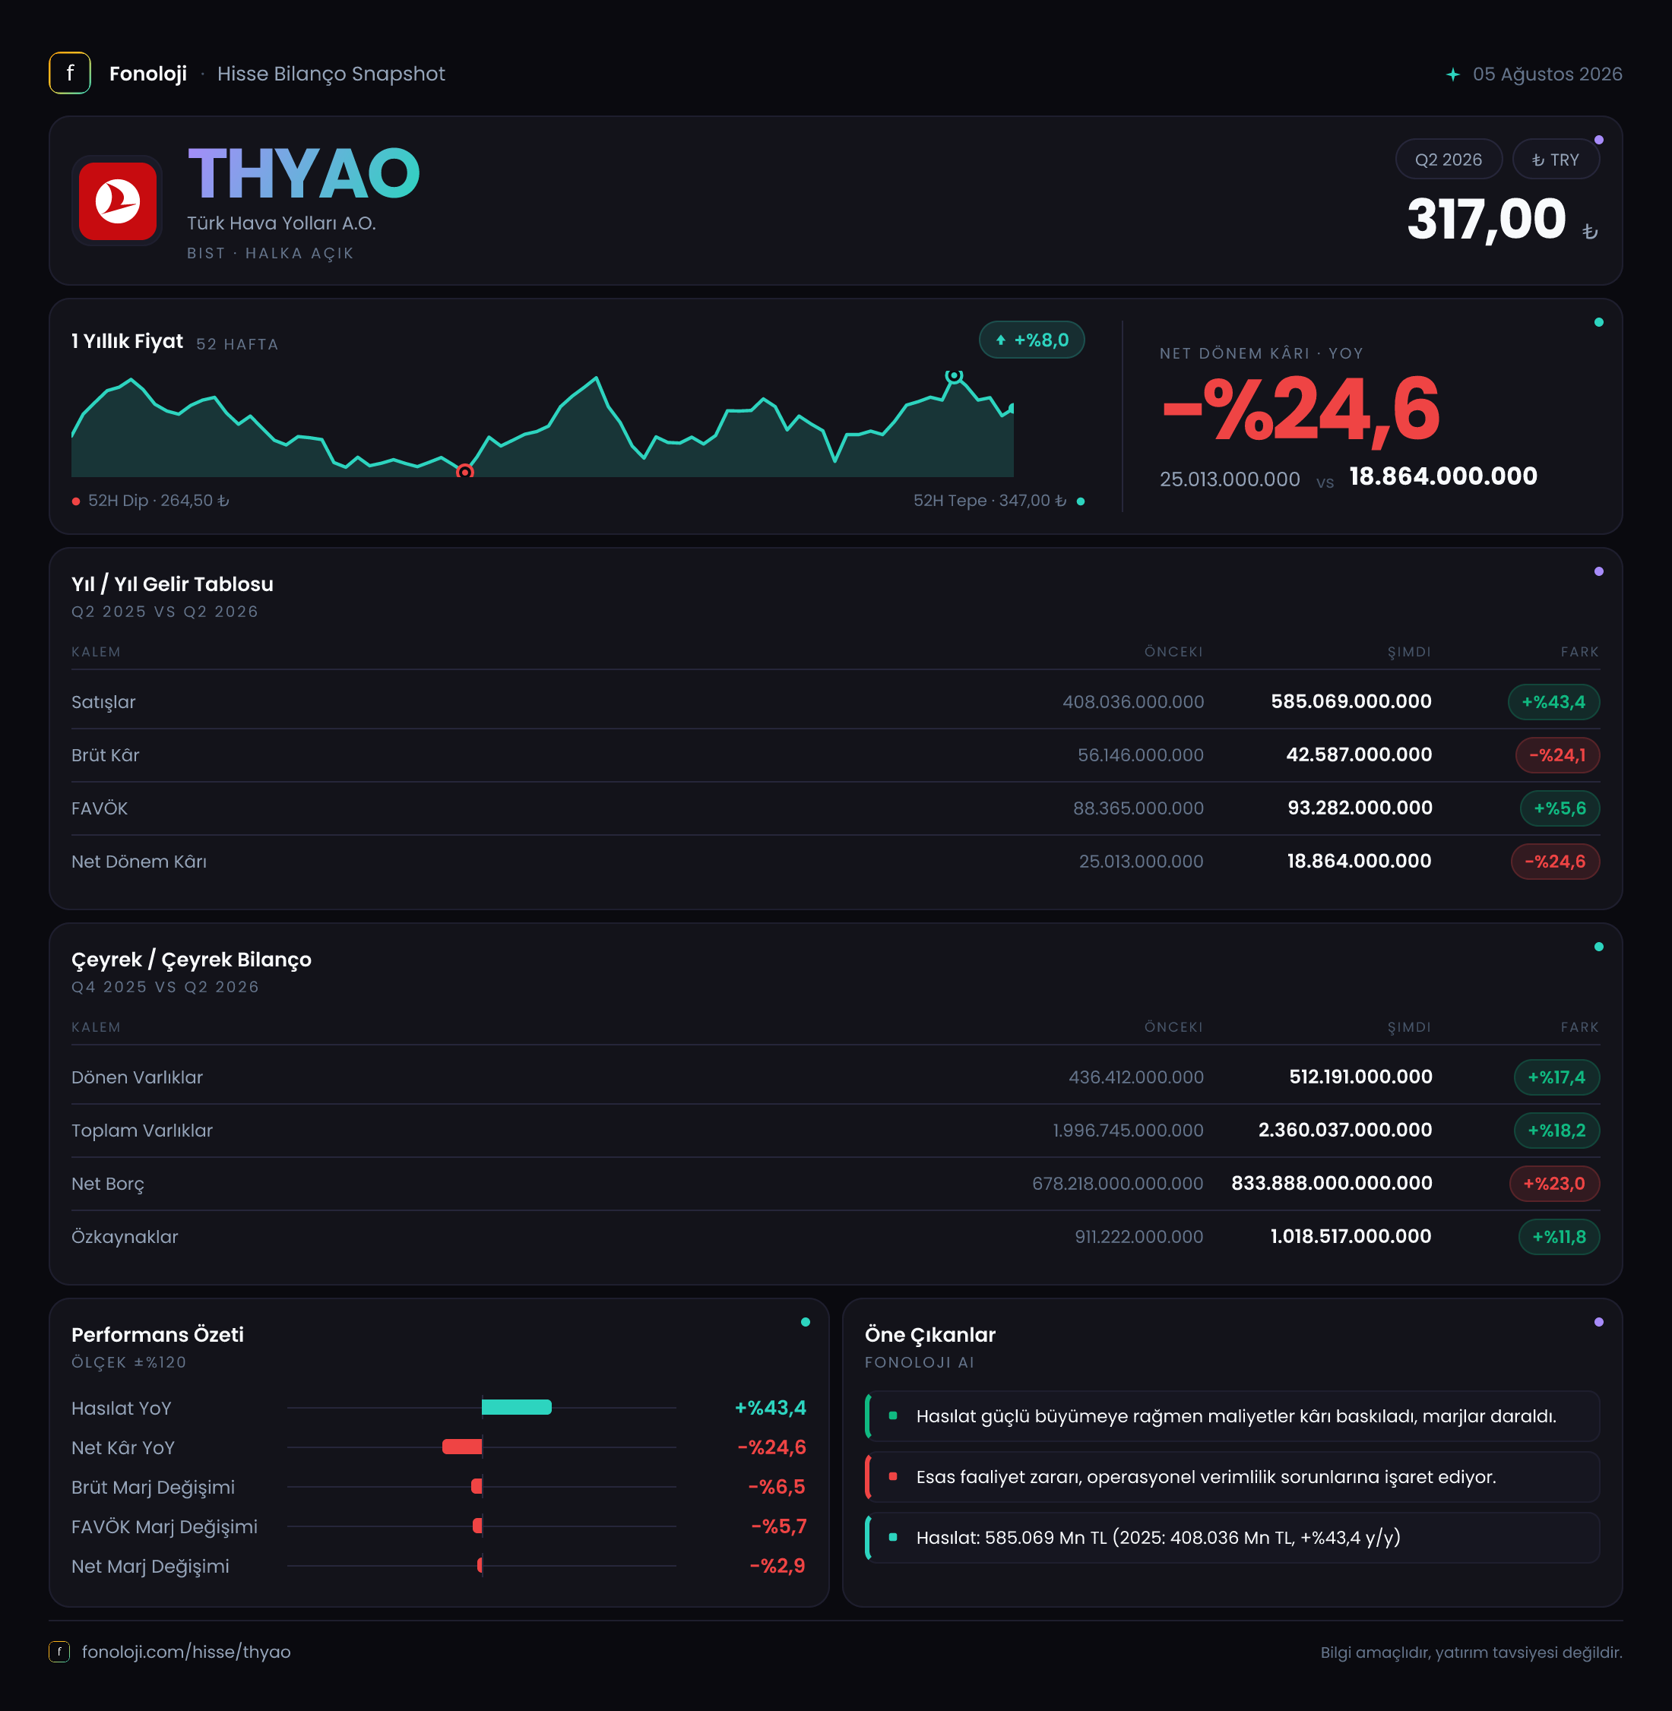Click the +%11,8 badge for Özkaynaklar
Viewport: 1672px width, 1711px height.
pyautogui.click(x=1559, y=1237)
